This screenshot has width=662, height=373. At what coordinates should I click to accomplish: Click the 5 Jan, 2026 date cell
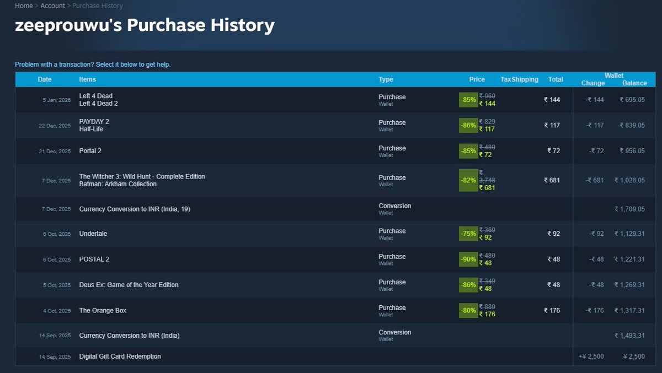[56, 100]
